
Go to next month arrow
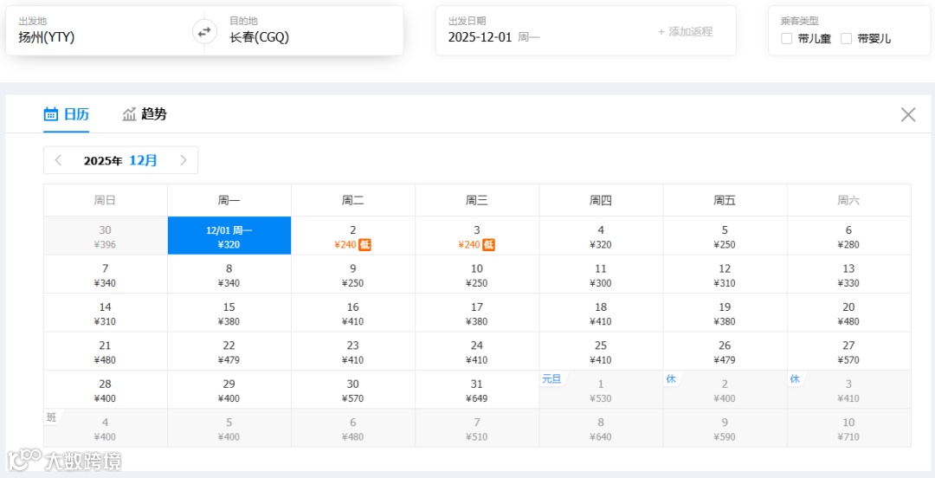coord(184,160)
